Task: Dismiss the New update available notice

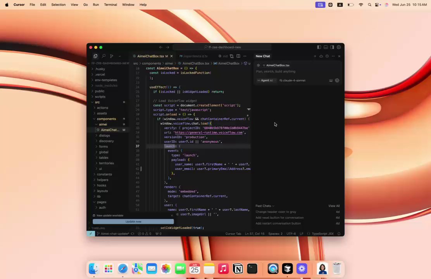Action: [172, 215]
